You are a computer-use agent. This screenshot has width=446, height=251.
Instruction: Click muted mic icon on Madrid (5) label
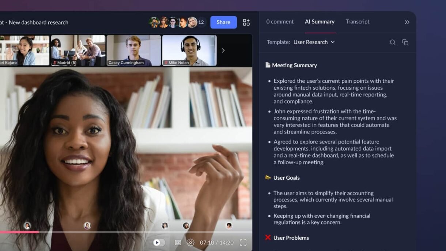[x=54, y=63]
